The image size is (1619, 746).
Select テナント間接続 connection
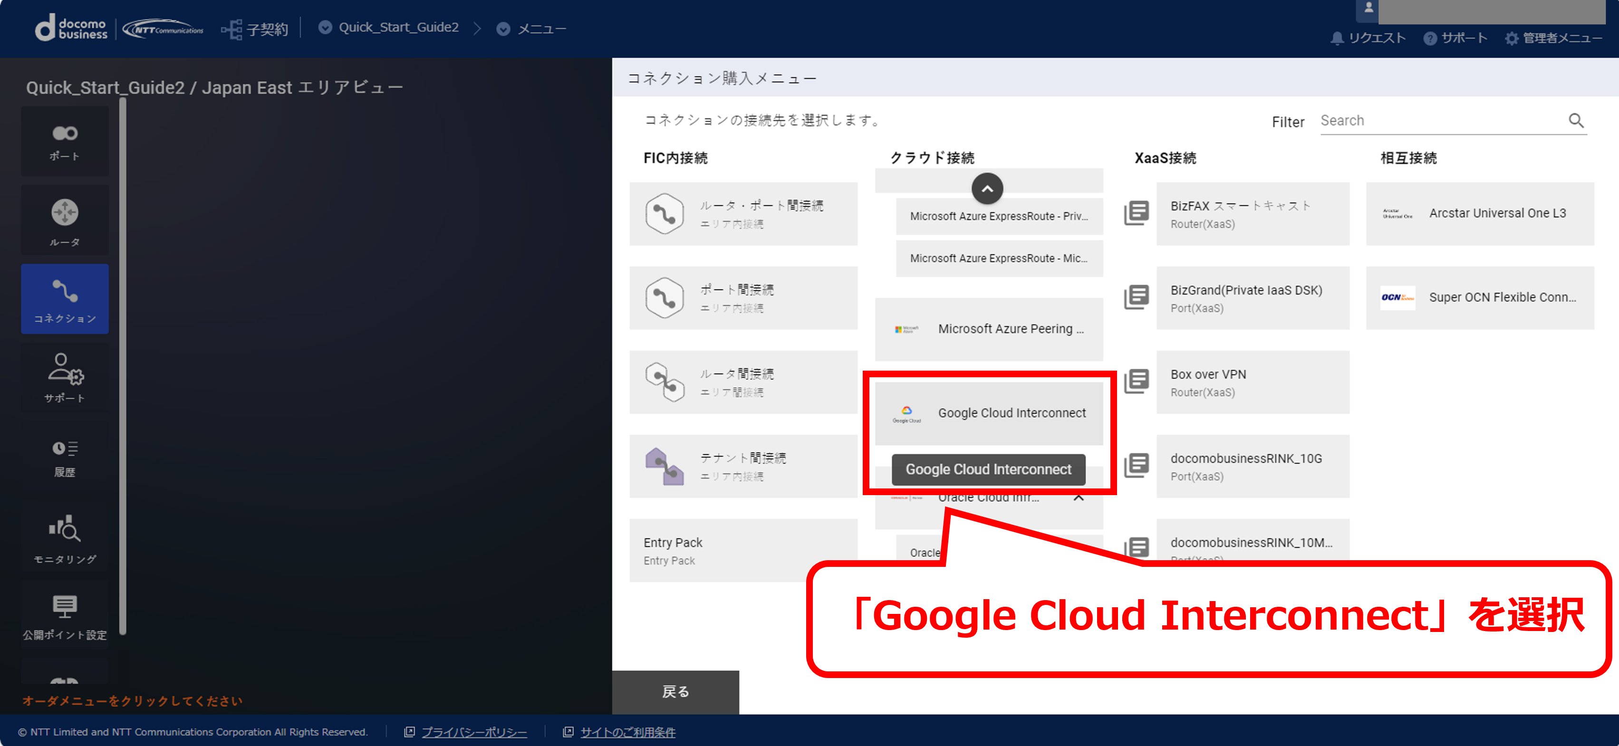[743, 467]
